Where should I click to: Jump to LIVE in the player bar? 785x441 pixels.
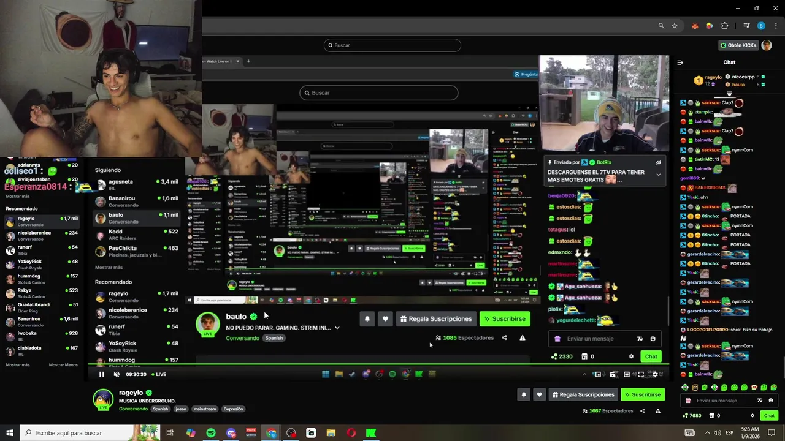tap(159, 374)
